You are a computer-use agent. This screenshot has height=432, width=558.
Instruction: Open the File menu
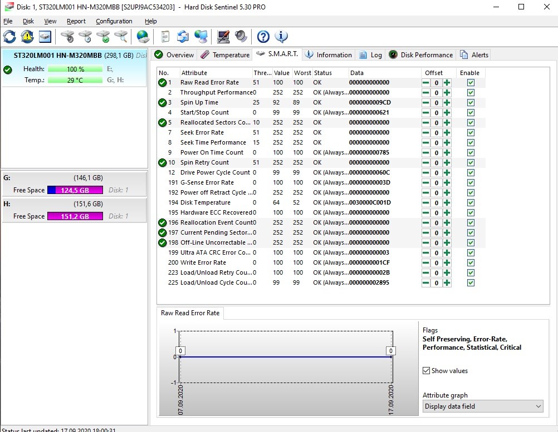8,21
